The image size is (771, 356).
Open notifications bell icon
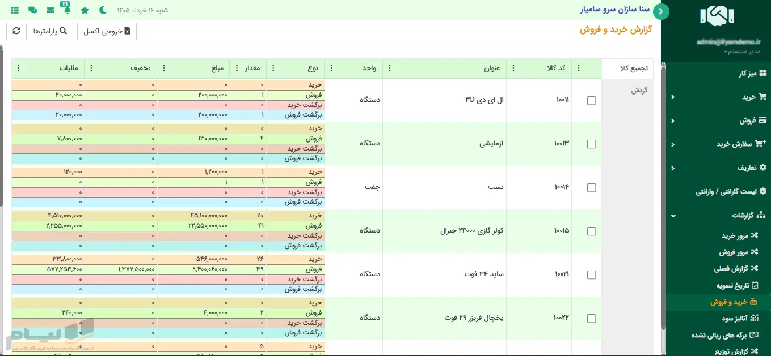(x=67, y=9)
